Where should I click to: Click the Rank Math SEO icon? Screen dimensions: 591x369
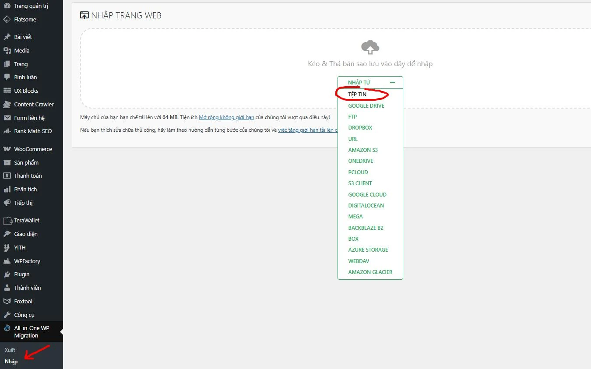click(7, 131)
